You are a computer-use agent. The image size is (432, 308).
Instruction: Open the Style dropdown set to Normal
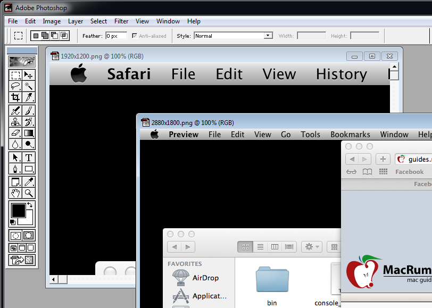234,36
